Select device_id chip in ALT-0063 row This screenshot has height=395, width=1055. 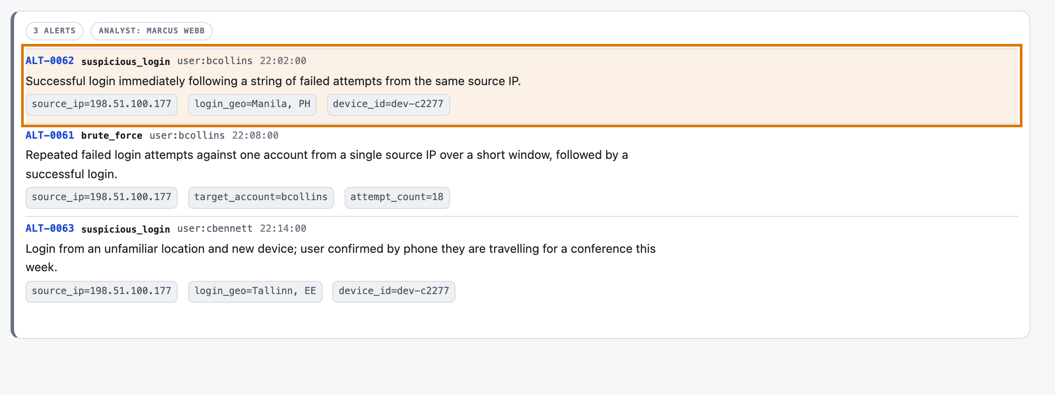pyautogui.click(x=394, y=291)
